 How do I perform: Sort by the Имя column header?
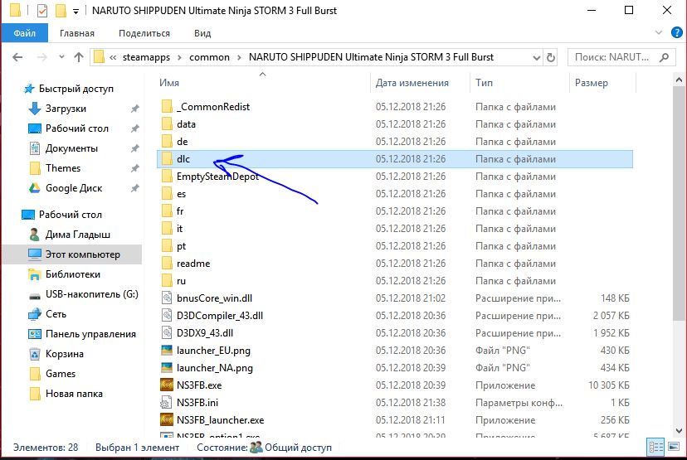169,83
